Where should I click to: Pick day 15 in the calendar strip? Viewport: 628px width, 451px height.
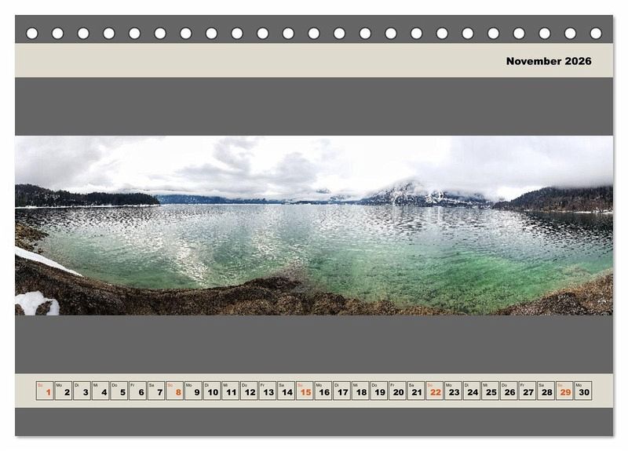point(305,391)
